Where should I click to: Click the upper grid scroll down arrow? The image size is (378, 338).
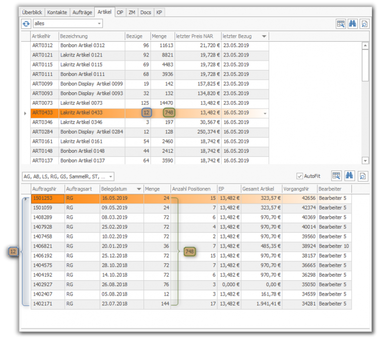coord(365,160)
